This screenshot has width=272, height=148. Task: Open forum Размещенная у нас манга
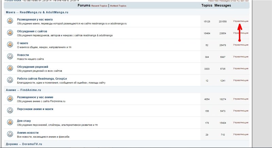coord(35,19)
